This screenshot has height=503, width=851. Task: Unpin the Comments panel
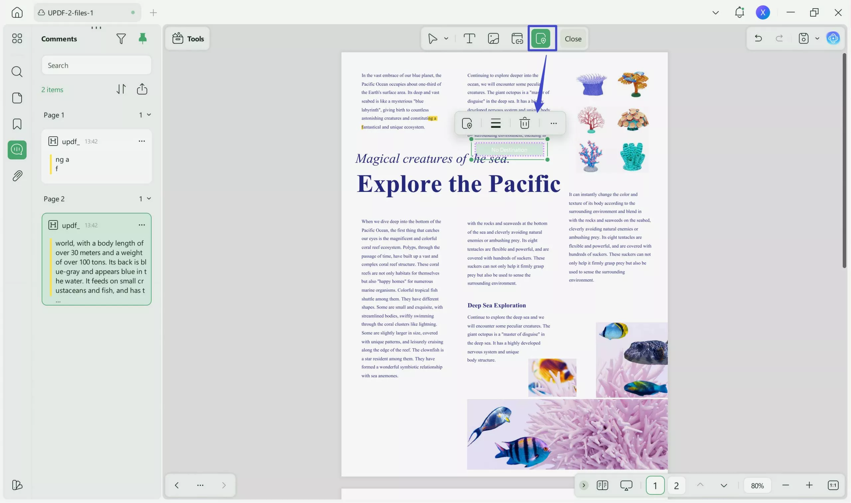click(x=143, y=39)
